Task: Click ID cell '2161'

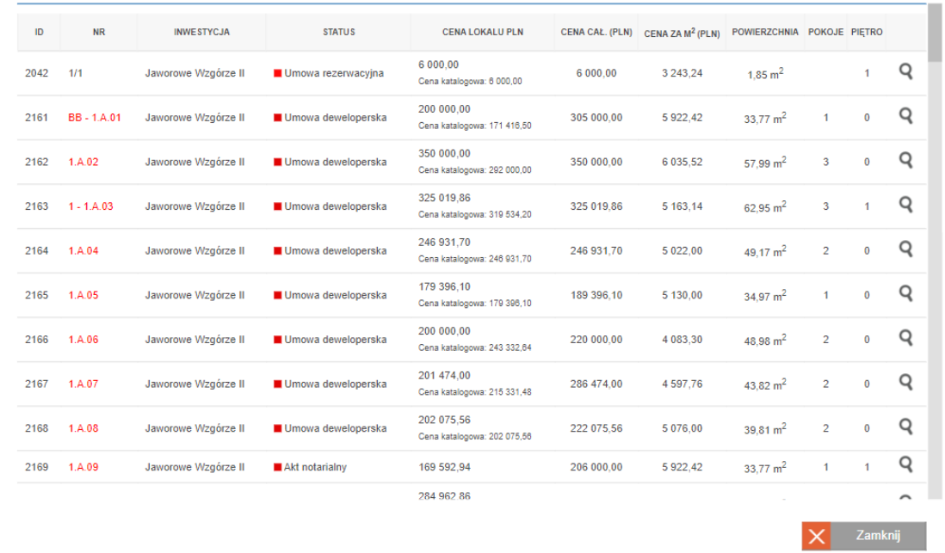Action: pos(36,118)
